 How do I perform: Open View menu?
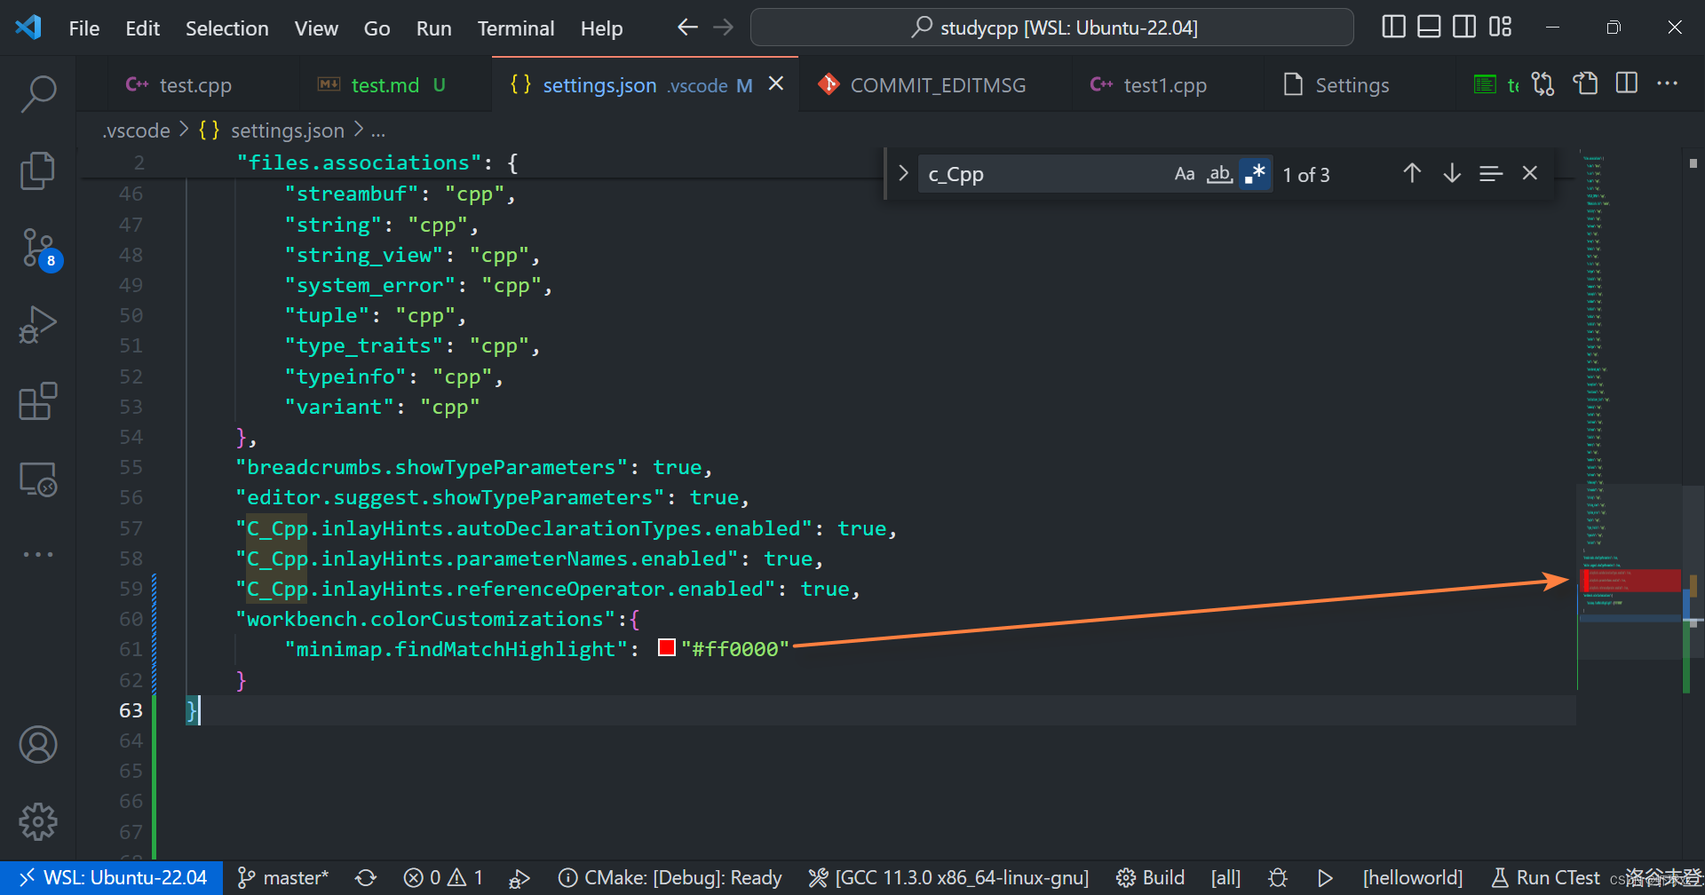tap(316, 28)
